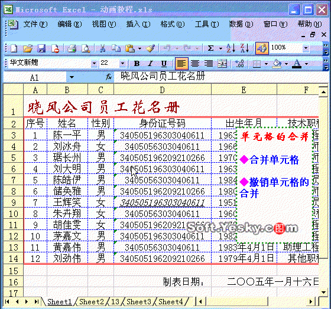Select the Format Painter brush
This screenshot has height=309, width=331.
(151, 48)
